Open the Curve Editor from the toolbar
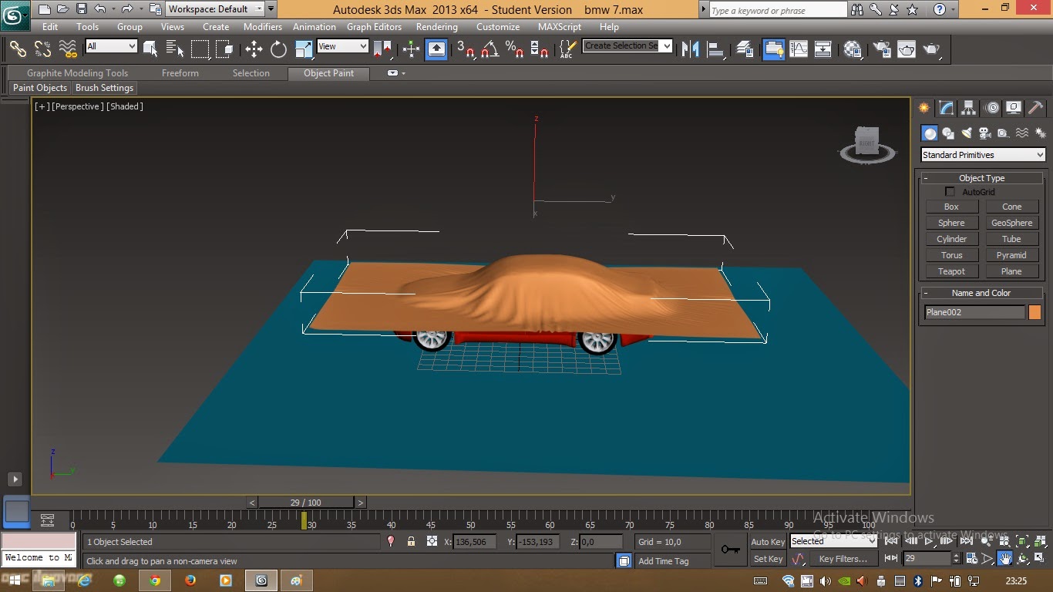The height and width of the screenshot is (592, 1053). click(799, 49)
